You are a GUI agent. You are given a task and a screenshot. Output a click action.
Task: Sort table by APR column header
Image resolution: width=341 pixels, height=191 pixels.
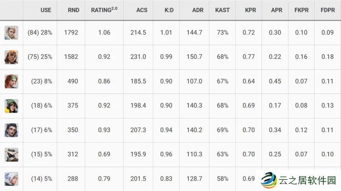pos(277,10)
